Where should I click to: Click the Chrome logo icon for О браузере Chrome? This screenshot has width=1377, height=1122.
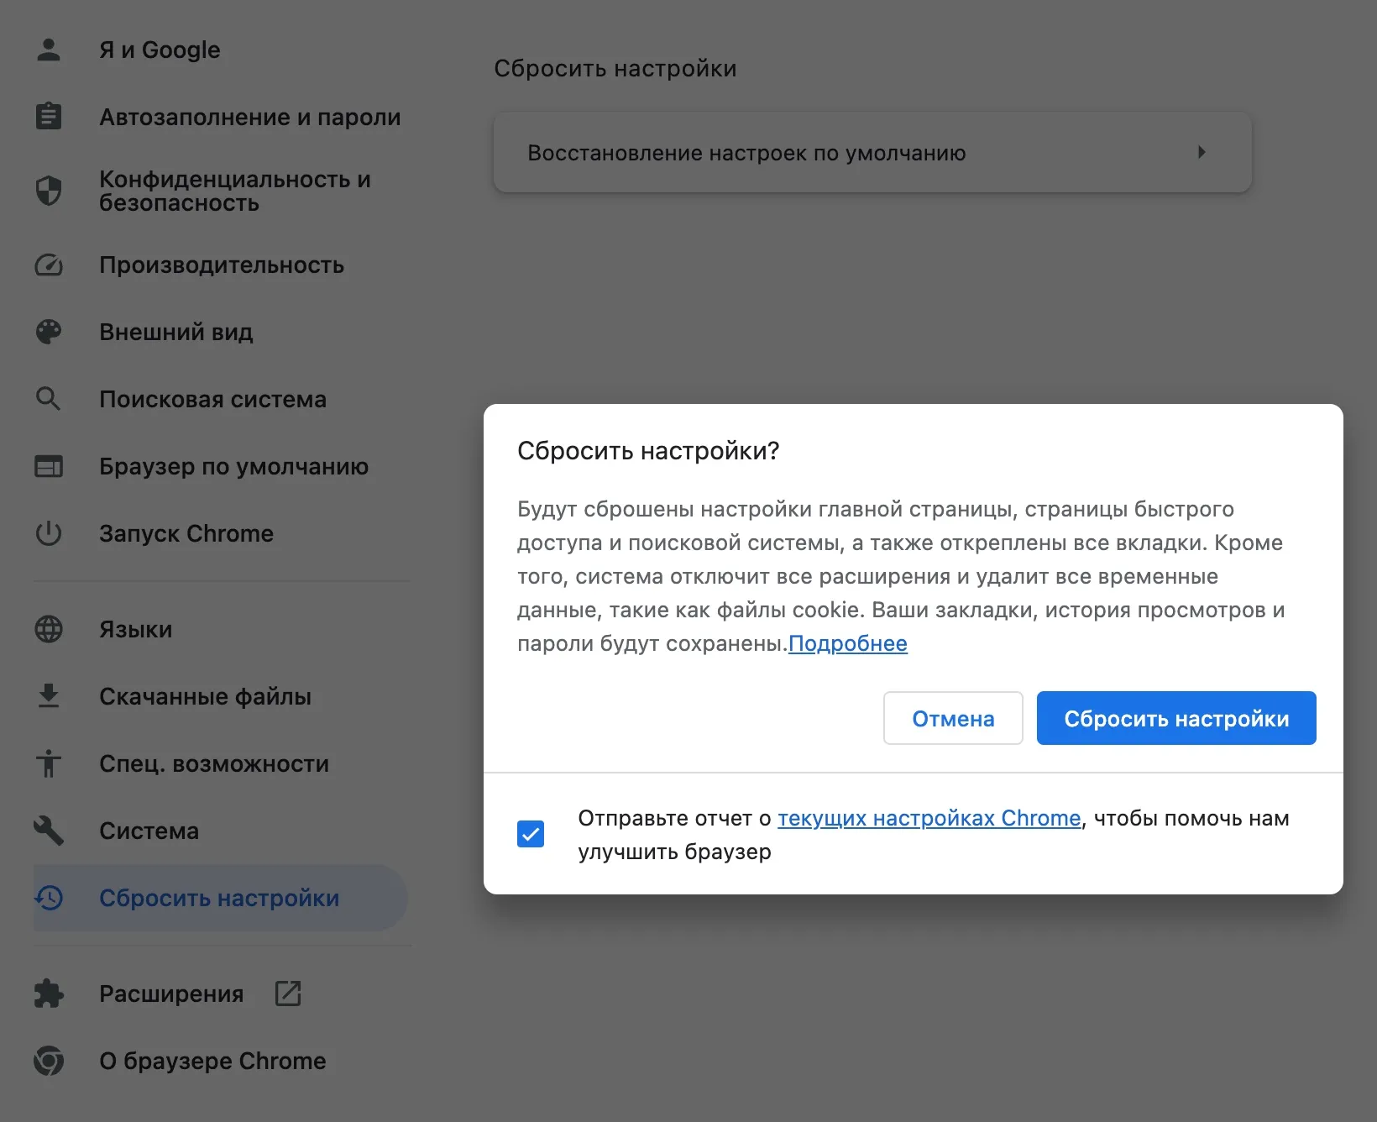click(49, 1061)
